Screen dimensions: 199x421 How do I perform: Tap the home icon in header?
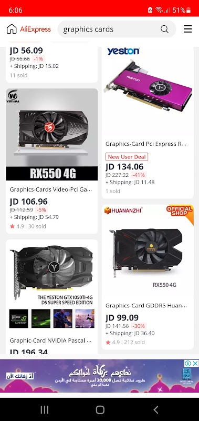(x=12, y=29)
